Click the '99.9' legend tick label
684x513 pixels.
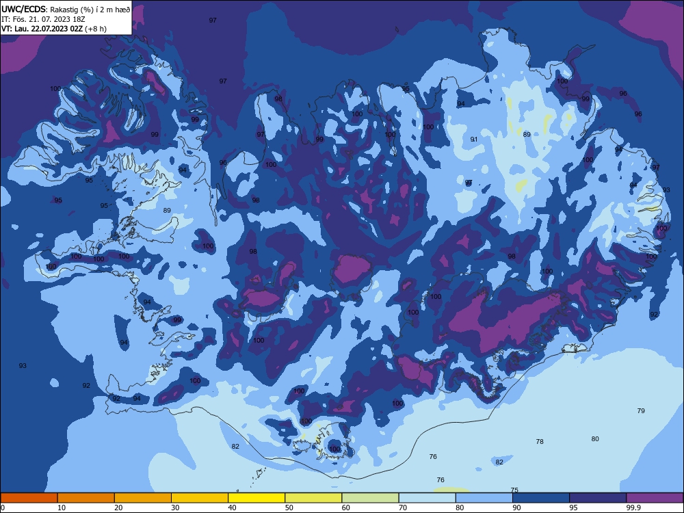click(633, 508)
